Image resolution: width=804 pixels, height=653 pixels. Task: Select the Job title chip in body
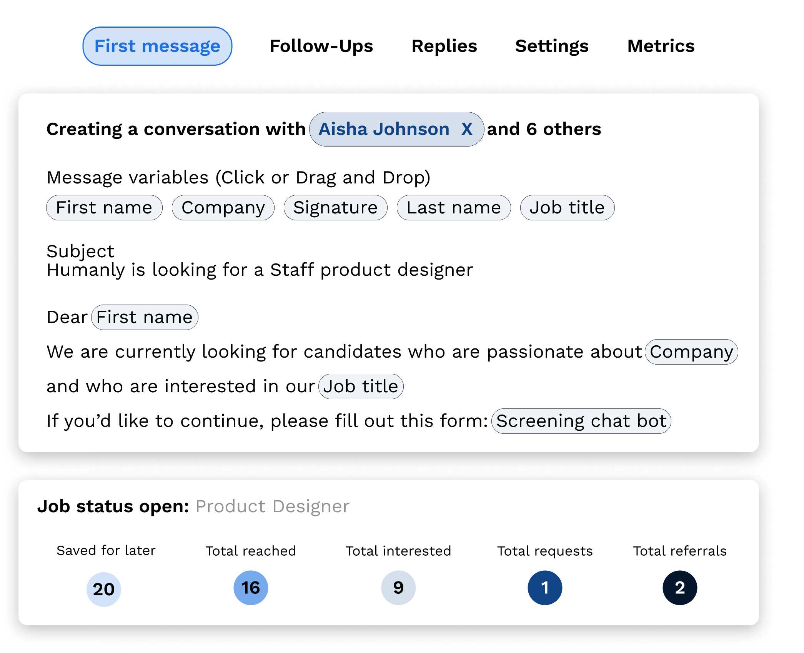361,386
